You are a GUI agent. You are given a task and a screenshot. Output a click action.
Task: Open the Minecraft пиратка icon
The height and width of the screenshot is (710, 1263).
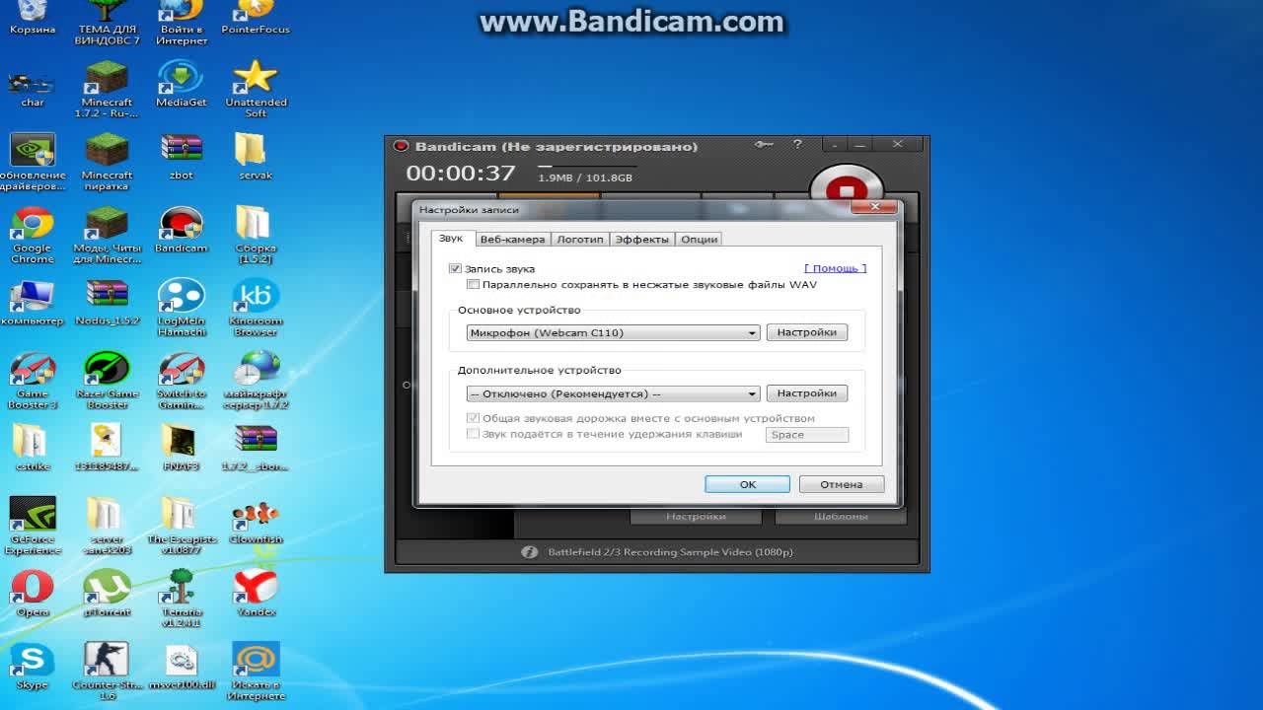pos(107,163)
